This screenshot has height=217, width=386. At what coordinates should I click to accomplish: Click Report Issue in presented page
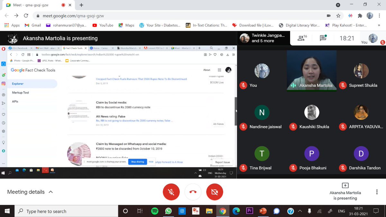(223, 162)
